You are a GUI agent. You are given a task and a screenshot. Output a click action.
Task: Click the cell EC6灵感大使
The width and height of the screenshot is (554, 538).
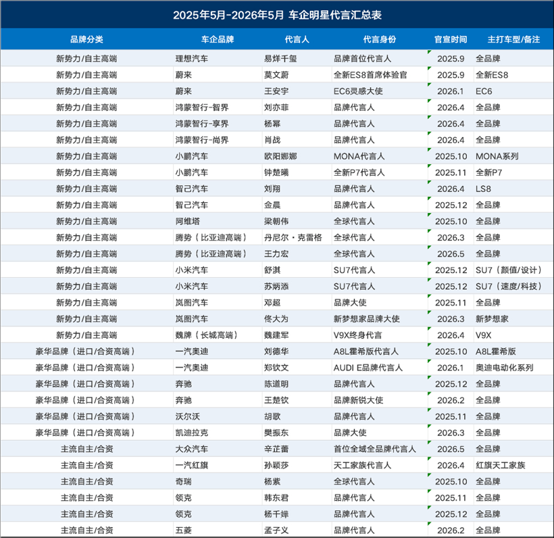pyautogui.click(x=358, y=91)
